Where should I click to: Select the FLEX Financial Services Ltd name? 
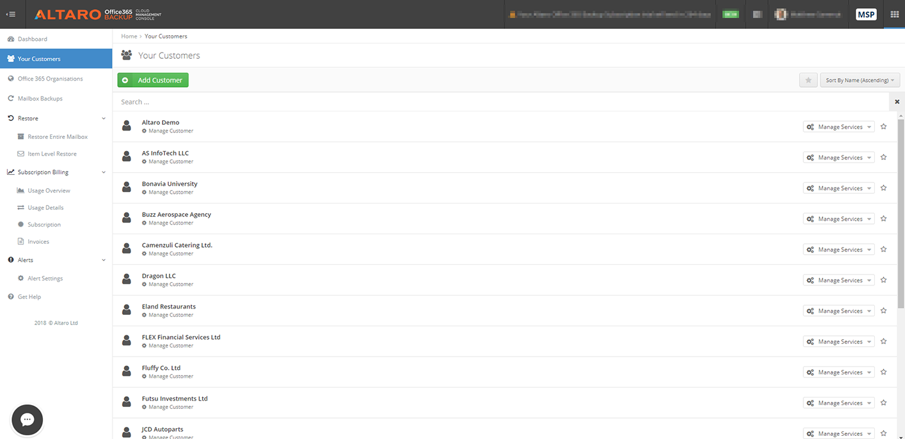[x=181, y=337]
